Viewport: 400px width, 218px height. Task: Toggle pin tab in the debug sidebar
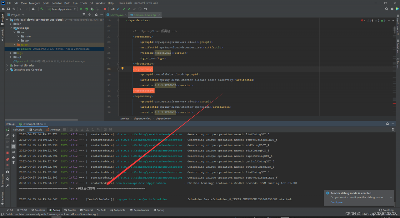[7, 185]
